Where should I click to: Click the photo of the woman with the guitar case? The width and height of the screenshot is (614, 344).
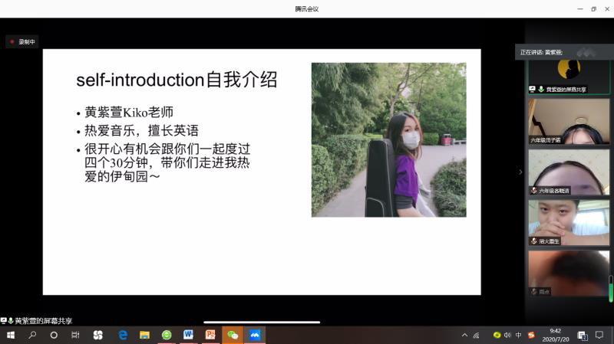coord(389,140)
